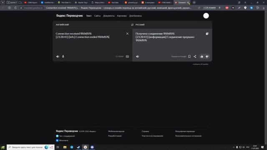The height and width of the screenshot is (150, 267).
Task: Open the new tab plus button
Action: 194,2
